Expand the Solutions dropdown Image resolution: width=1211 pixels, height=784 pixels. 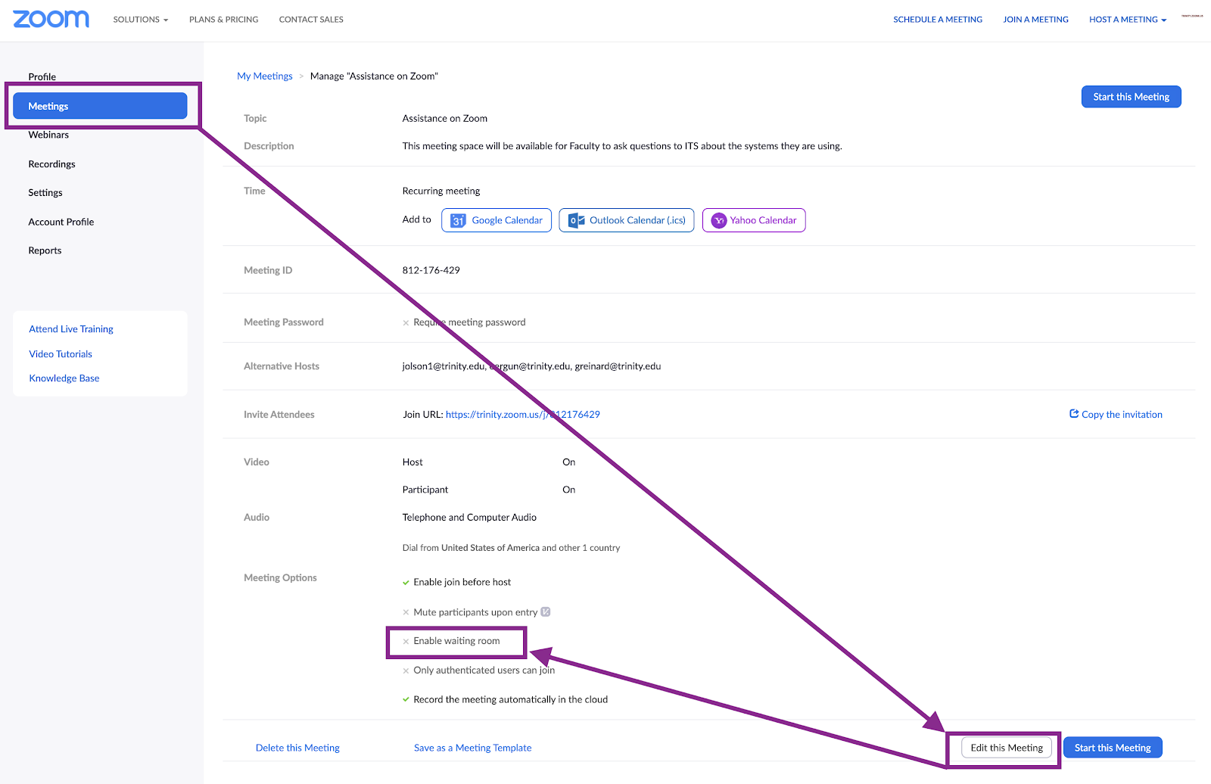141,20
